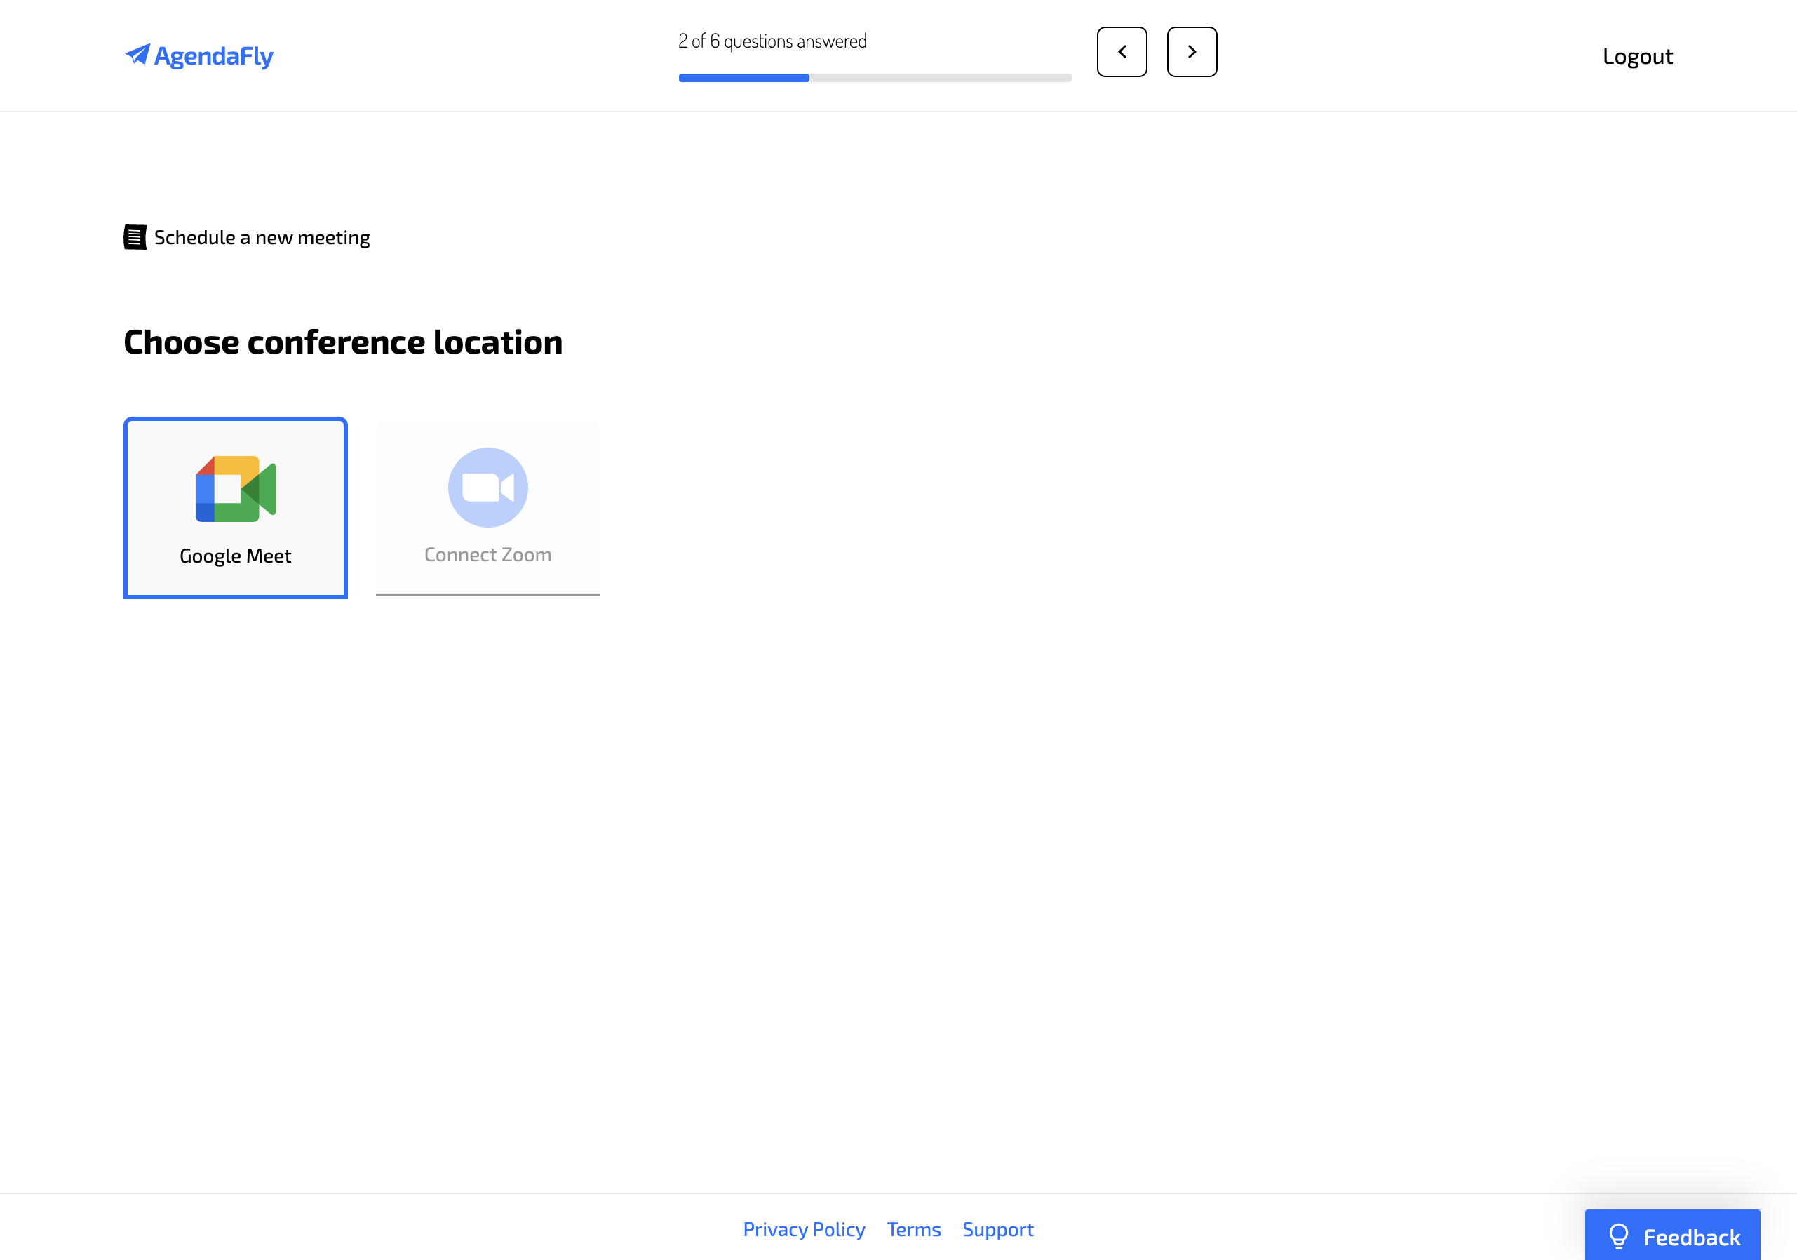
Task: Open the Terms link
Action: pos(913,1228)
